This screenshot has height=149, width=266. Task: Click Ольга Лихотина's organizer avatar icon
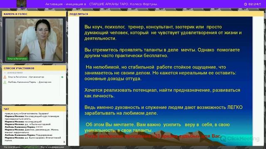tap(5, 77)
